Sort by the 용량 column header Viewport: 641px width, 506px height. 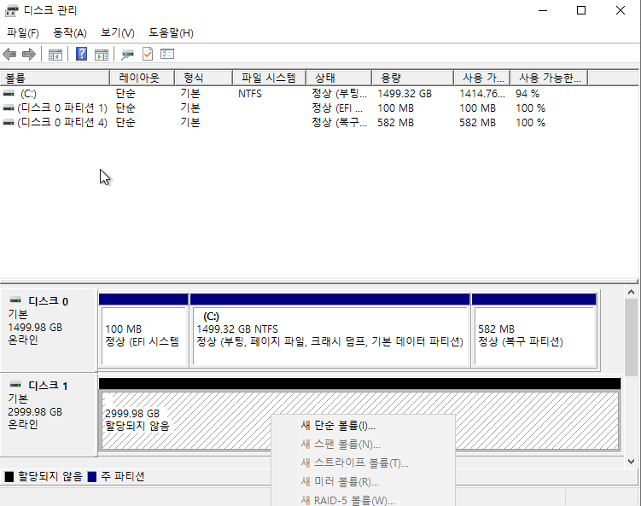412,78
